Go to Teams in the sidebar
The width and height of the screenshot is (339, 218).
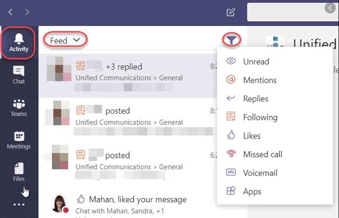point(19,108)
